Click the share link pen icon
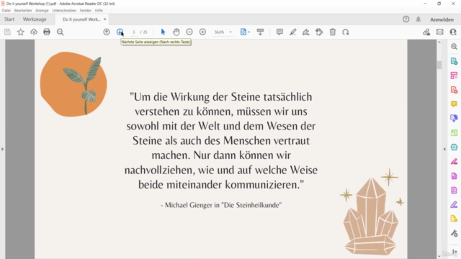The height and width of the screenshot is (259, 461). tap(426, 32)
